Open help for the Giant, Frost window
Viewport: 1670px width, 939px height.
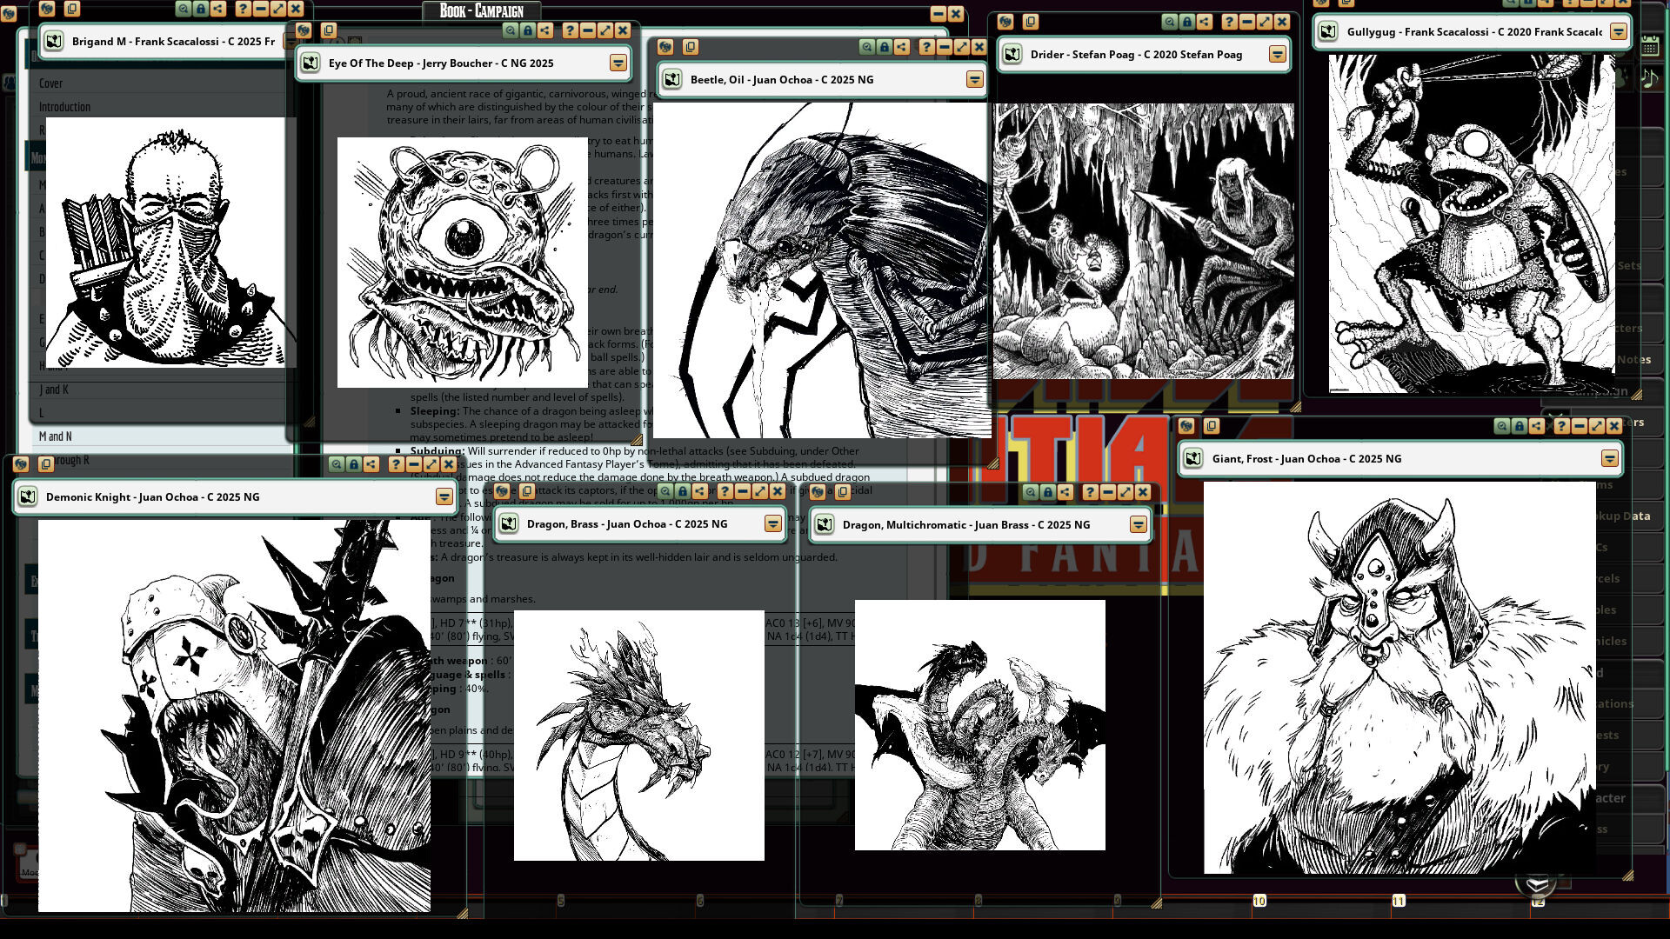pos(1561,426)
